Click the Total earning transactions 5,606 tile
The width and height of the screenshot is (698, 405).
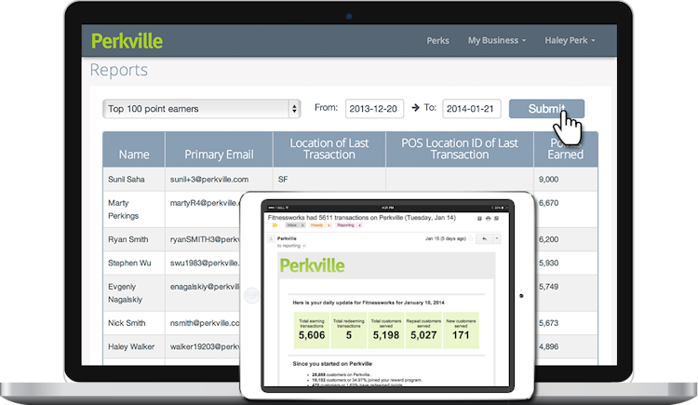coord(312,331)
